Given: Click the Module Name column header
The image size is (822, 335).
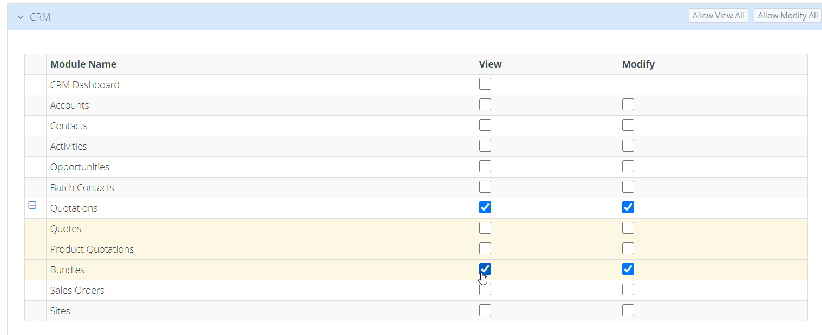Looking at the screenshot, I should tap(83, 64).
